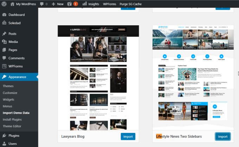Click the plus icon beside New
The height and width of the screenshot is (147, 239).
53,4
